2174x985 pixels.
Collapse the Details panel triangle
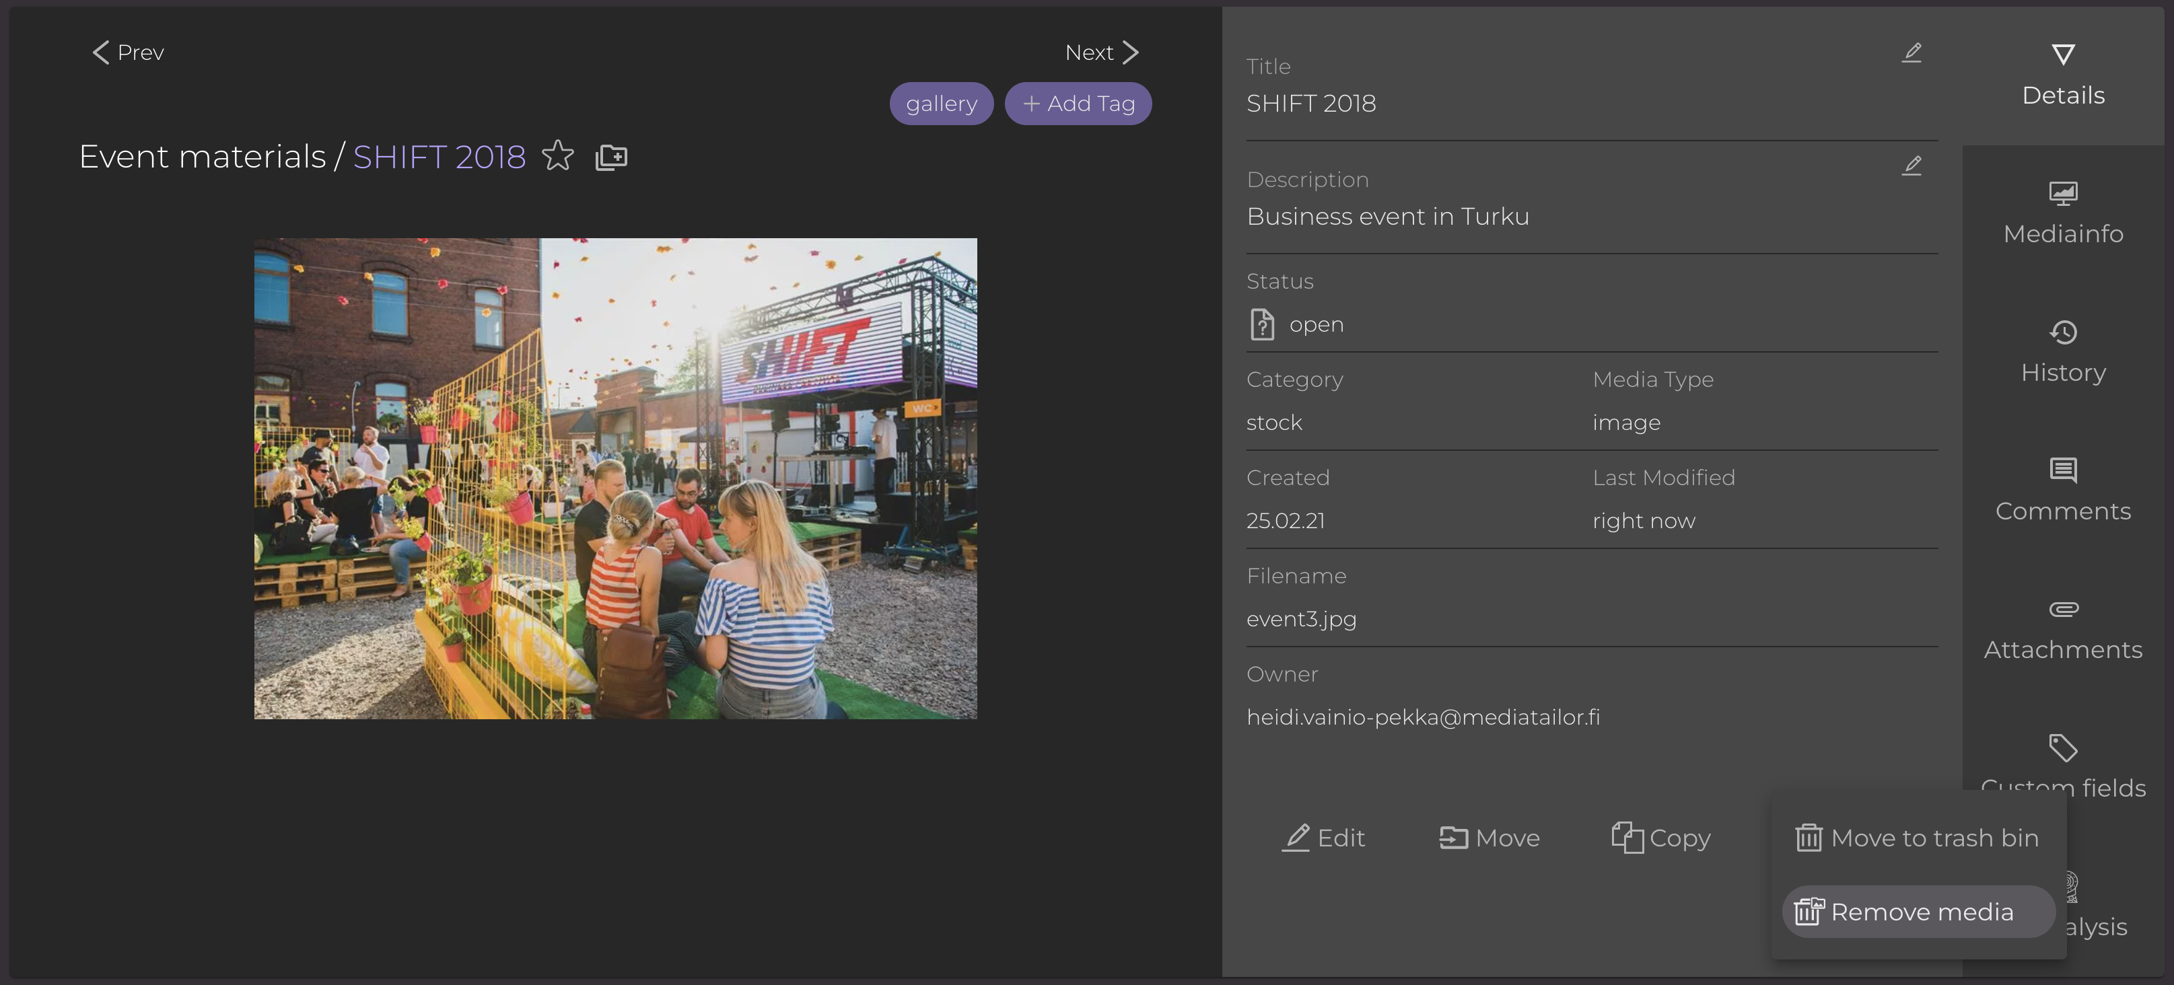click(x=2062, y=54)
